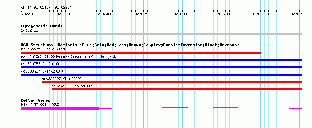Screen dimensions: 312x128
Task: Click the magenta BTBD7 exon block
Action: point(60,109)
